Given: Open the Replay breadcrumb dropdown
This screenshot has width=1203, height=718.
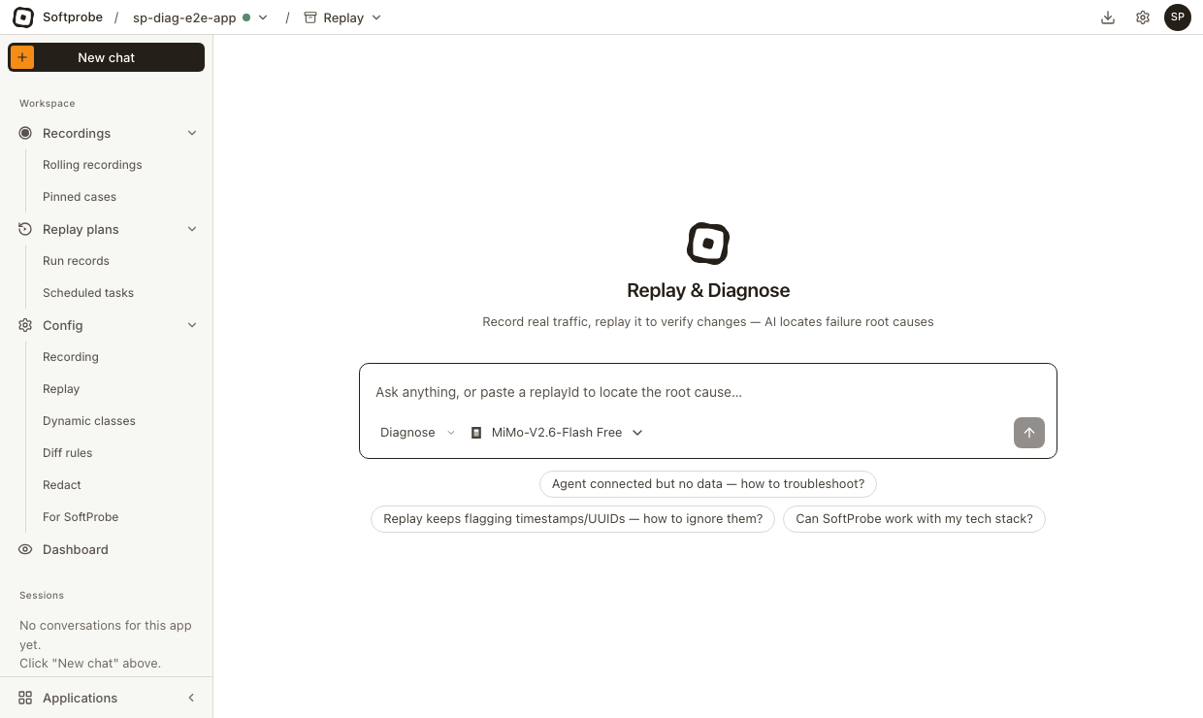Looking at the screenshot, I should tap(342, 17).
